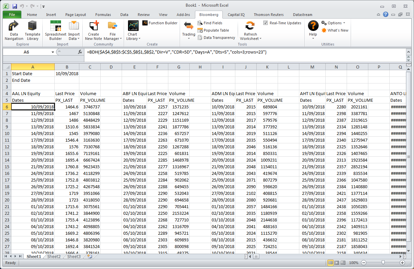414x269 pixels.
Task: Select the End Date cell
Action: click(33, 80)
